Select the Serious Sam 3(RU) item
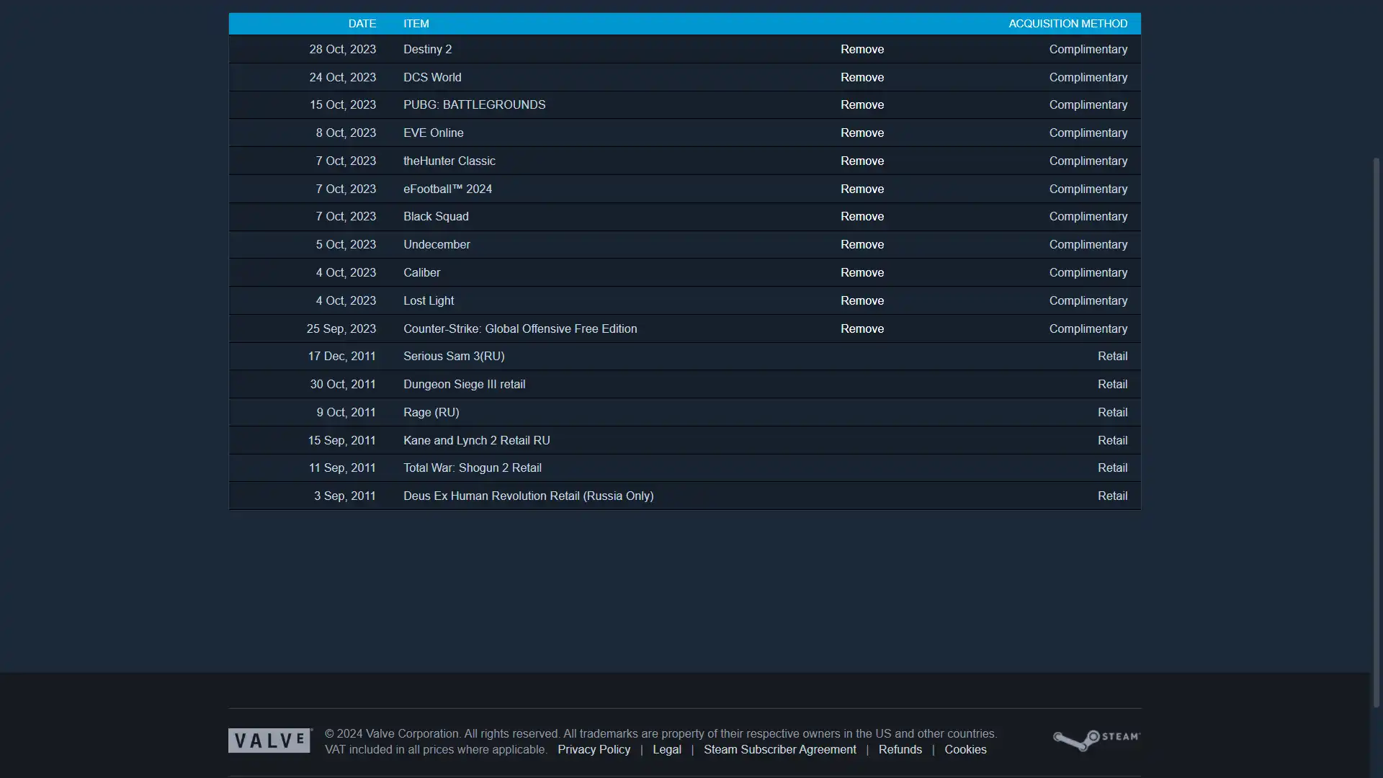The width and height of the screenshot is (1383, 778). [x=454, y=356]
